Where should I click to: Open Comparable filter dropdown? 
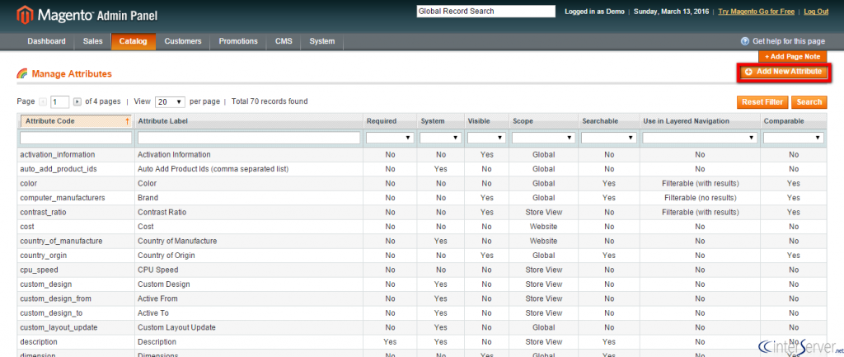794,138
